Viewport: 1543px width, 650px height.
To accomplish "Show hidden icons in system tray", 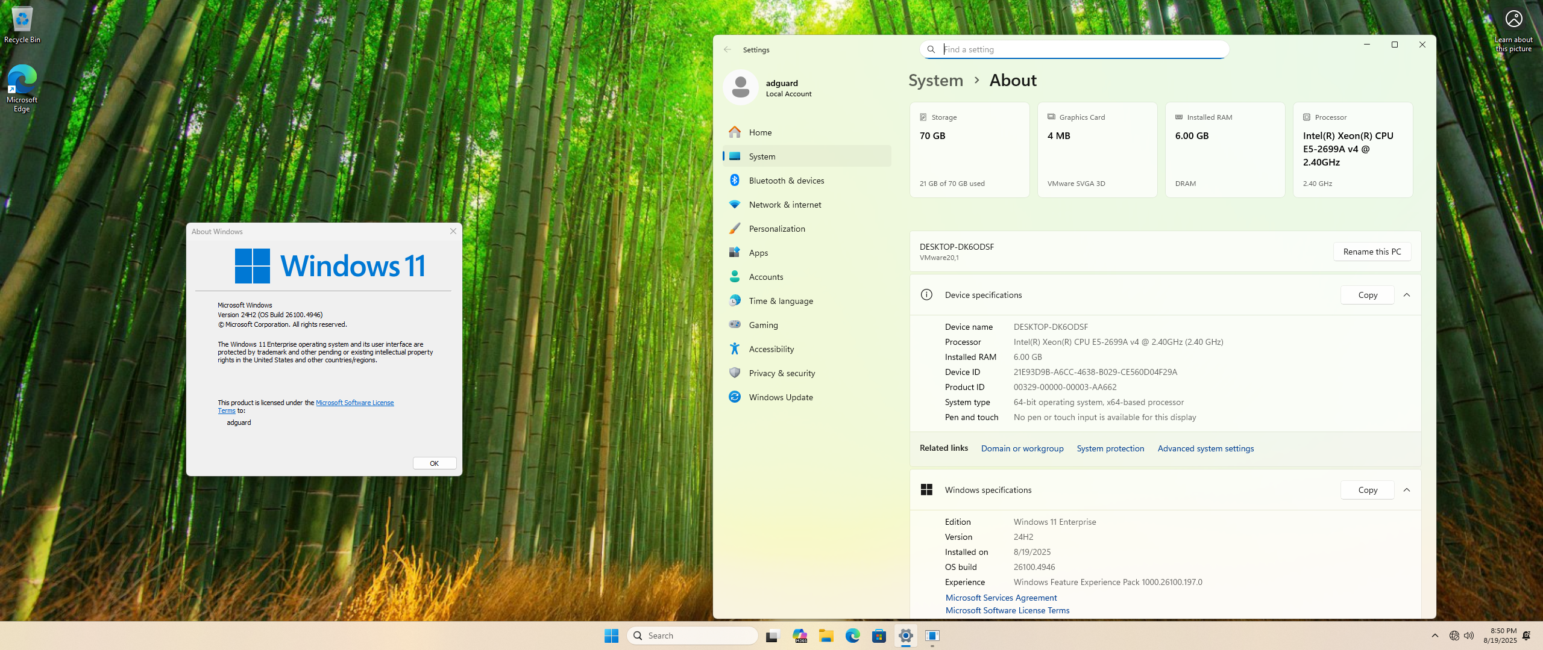I will point(1435,636).
